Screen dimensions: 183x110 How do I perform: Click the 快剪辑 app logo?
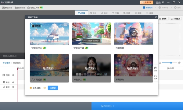7,2
